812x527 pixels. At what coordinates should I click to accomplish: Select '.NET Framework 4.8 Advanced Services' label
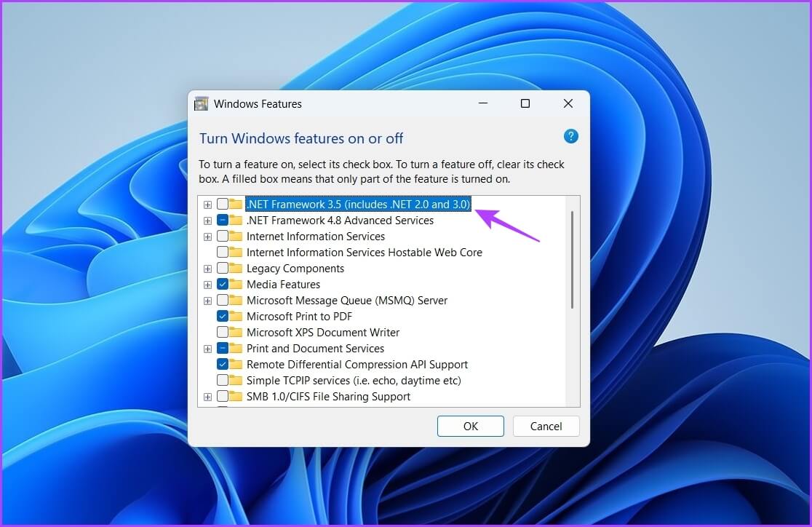(x=341, y=221)
